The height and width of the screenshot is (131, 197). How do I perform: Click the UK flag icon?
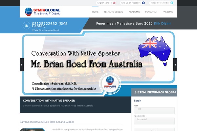(114, 3)
